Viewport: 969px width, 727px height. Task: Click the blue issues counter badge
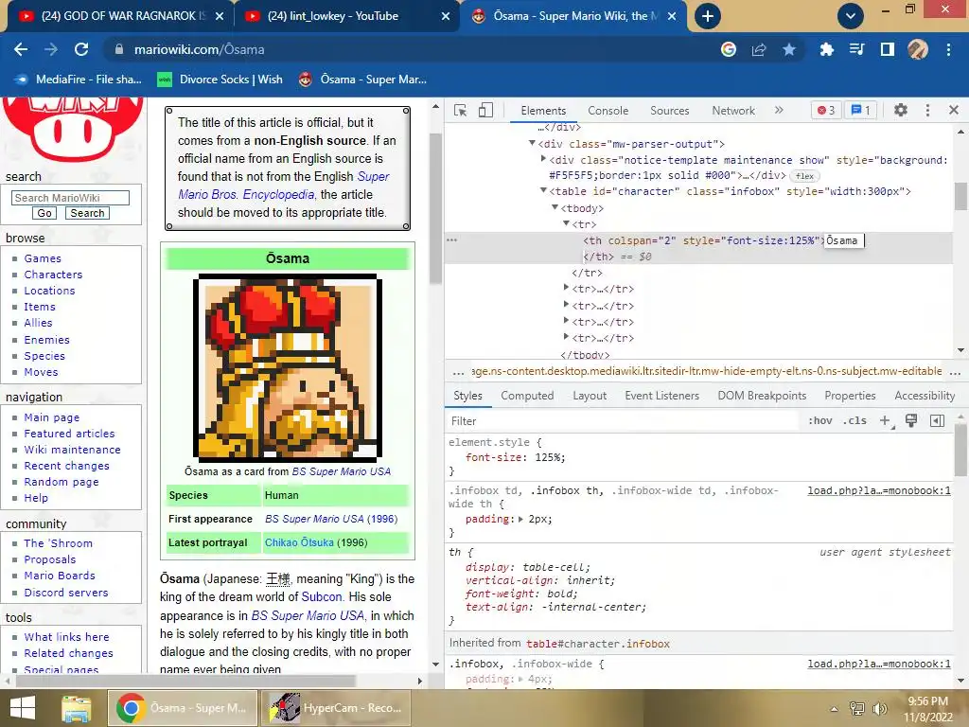click(x=861, y=110)
